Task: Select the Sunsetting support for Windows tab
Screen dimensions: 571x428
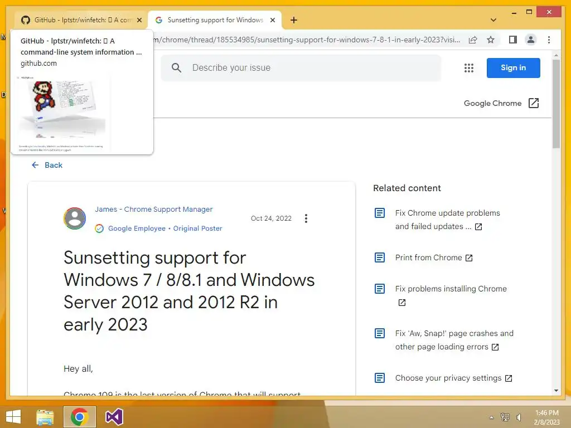Action: click(215, 20)
